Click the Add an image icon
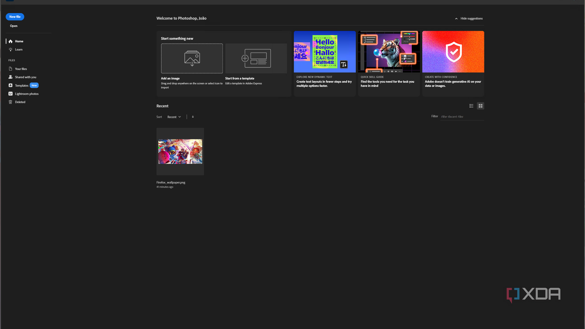Screen dimensions: 585x329 [x=191, y=58]
